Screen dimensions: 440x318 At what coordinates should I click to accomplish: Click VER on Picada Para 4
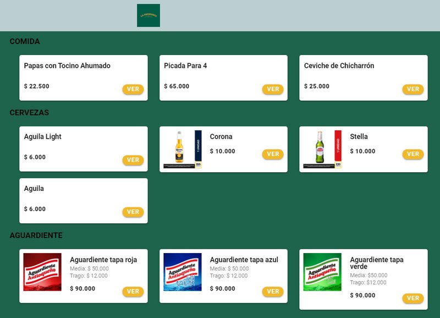point(273,89)
